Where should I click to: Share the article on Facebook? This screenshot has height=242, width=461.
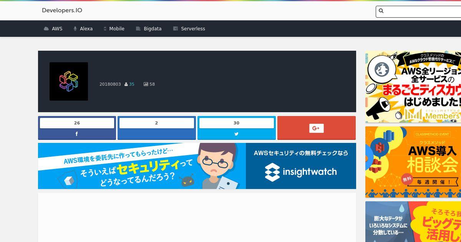pos(77,134)
